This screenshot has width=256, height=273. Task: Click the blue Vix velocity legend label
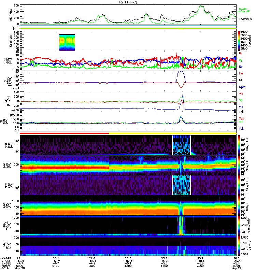[x=241, y=107]
